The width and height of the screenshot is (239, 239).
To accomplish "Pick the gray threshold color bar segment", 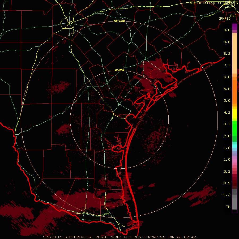I will (x=234, y=204).
